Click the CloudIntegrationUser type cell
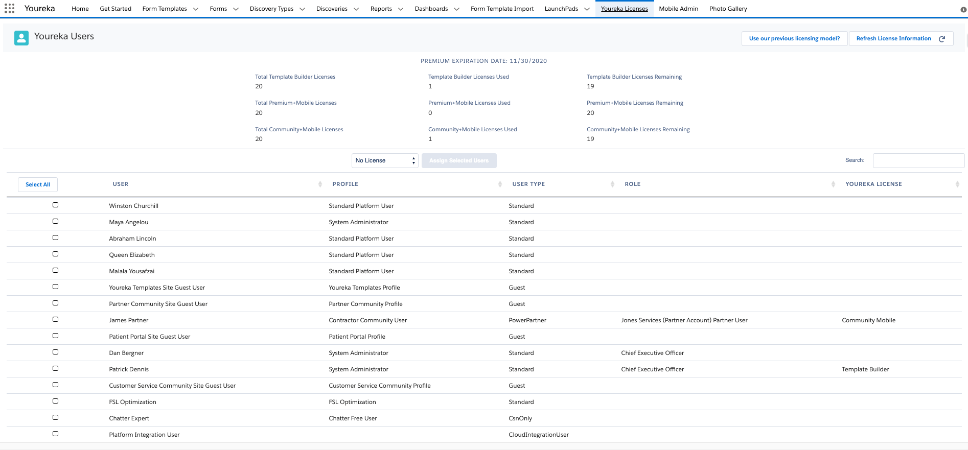 coord(539,435)
